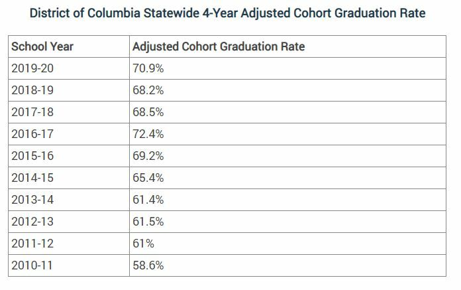The width and height of the screenshot is (461, 290).
Task: Select the 2017-18 row label
Action: (x=34, y=113)
